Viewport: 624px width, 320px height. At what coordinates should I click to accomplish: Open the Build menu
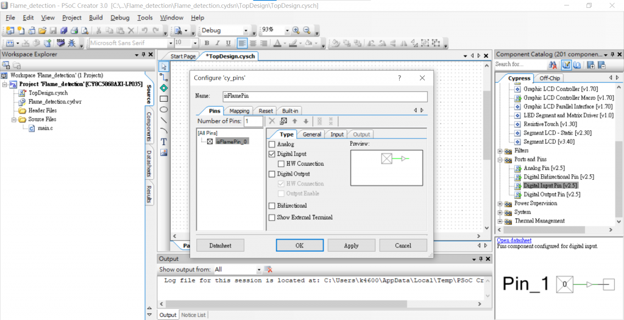tap(96, 18)
